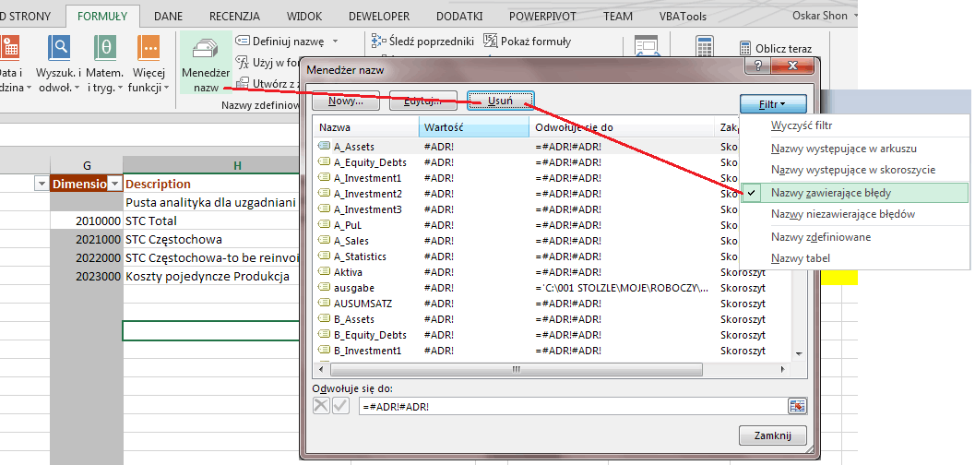This screenshot has width=975, height=465.
Task: Sort by the Odwołuje się do column header
Action: click(622, 127)
